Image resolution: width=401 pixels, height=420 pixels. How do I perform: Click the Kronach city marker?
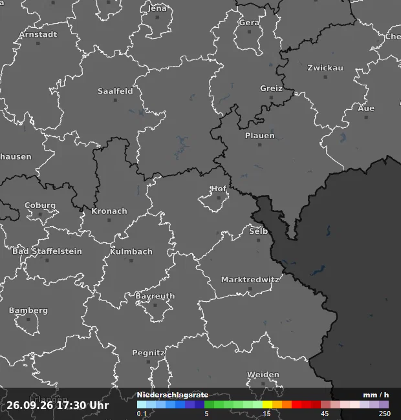pos(109,220)
